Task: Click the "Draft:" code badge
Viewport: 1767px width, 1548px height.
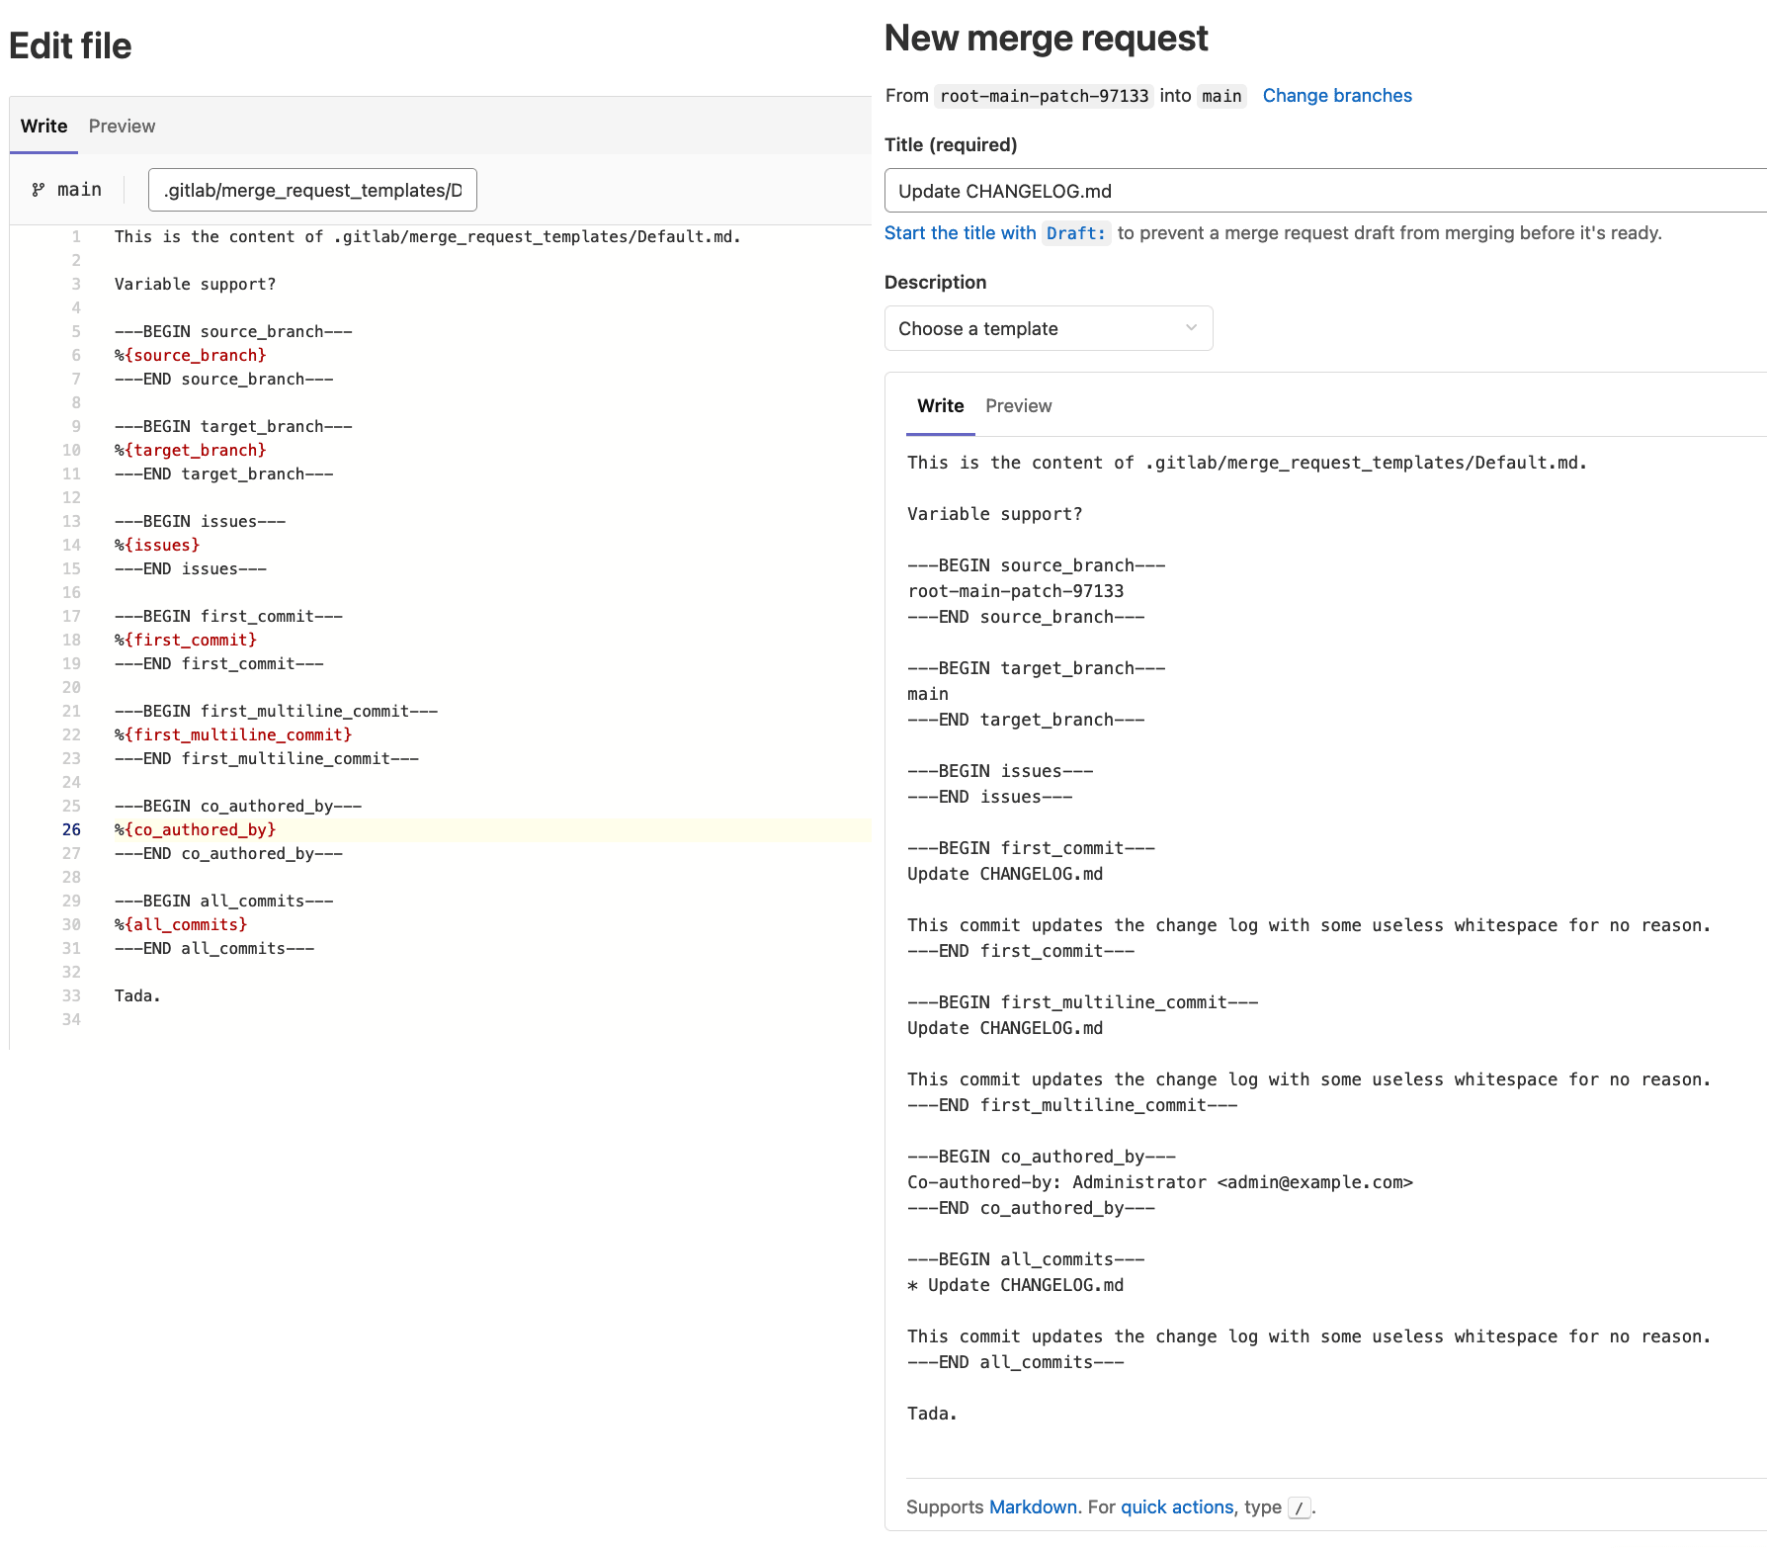Action: coord(1076,233)
